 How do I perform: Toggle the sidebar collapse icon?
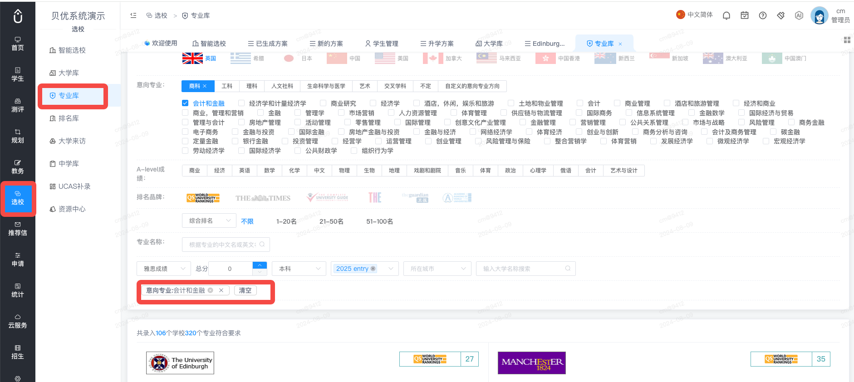(x=133, y=15)
